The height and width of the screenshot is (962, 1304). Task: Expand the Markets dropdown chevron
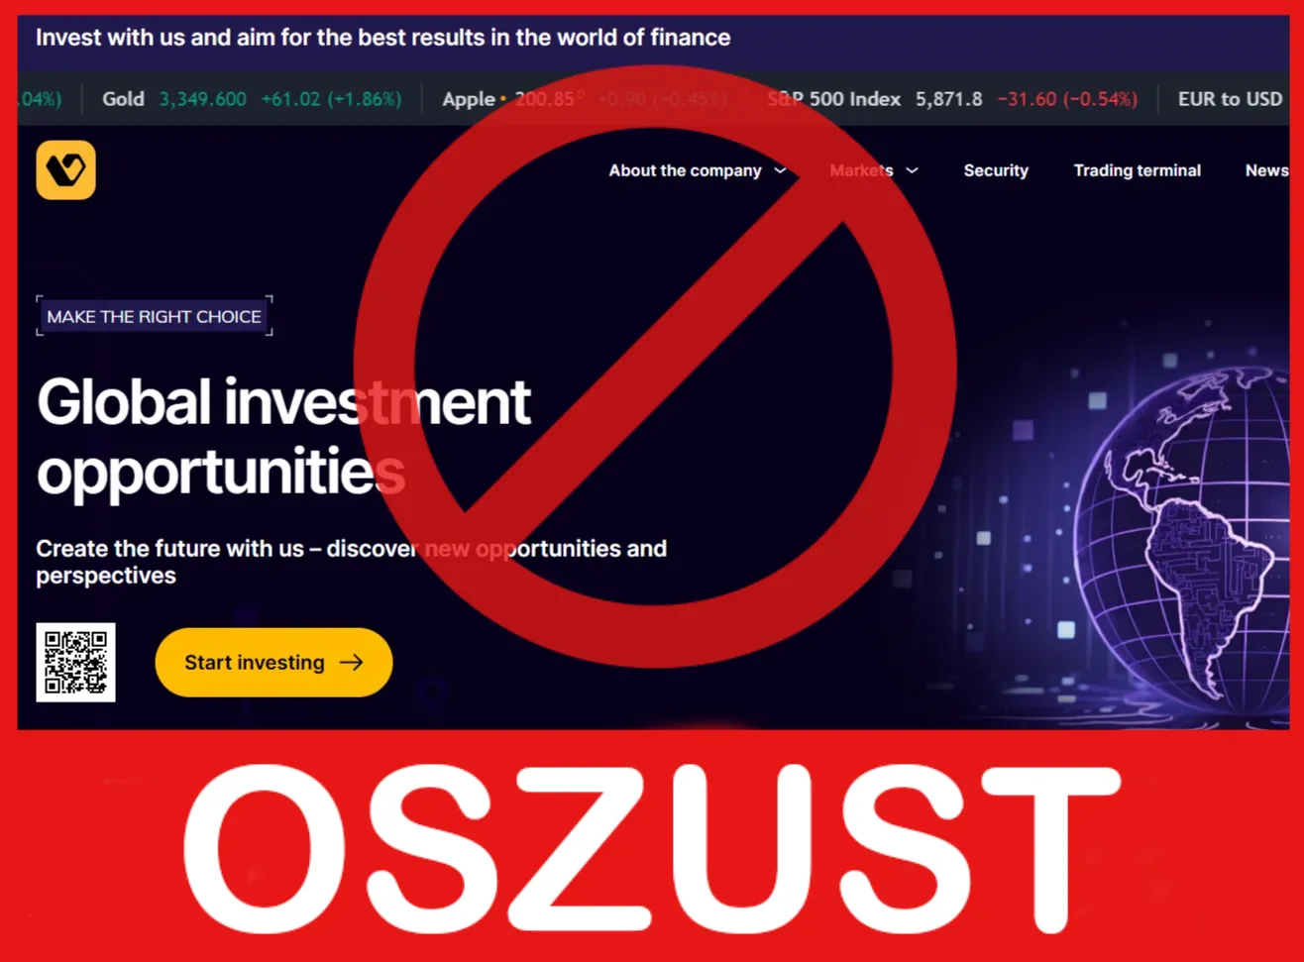point(913,170)
